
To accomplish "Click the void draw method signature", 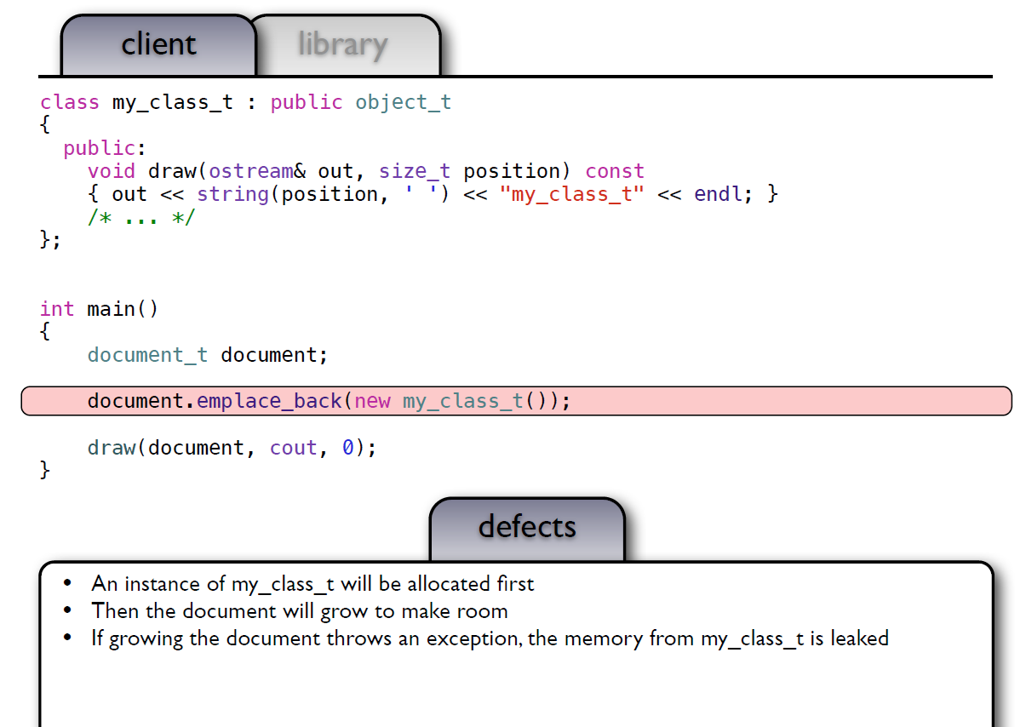I will point(365,171).
